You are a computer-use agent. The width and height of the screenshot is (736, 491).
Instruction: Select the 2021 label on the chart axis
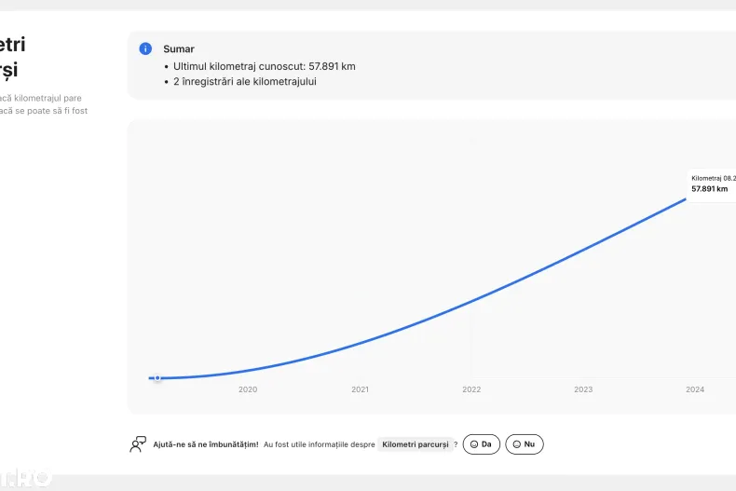click(x=360, y=389)
